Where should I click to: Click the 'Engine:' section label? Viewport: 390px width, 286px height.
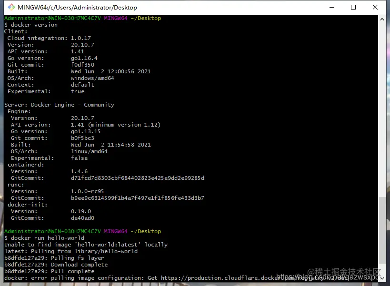point(19,111)
